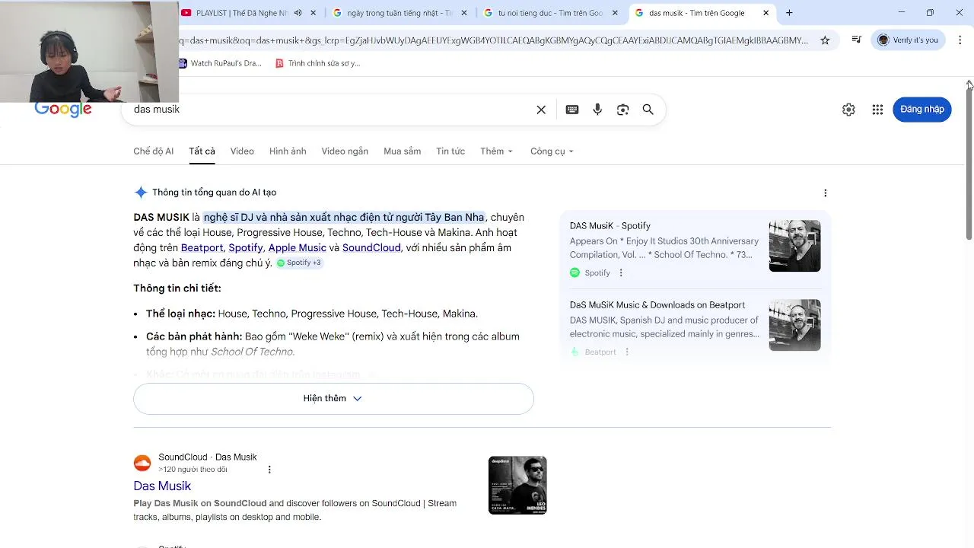Click 'Các bản phát hành:' bullet text
974x548 pixels.
(333, 344)
